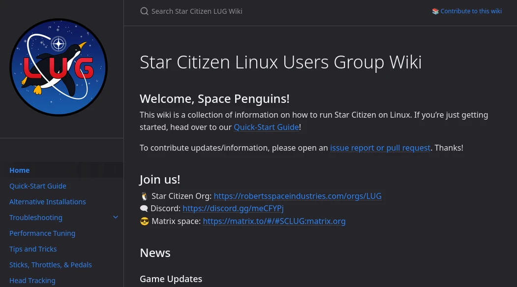Select Home in the sidebar
517x287 pixels.
click(20, 170)
